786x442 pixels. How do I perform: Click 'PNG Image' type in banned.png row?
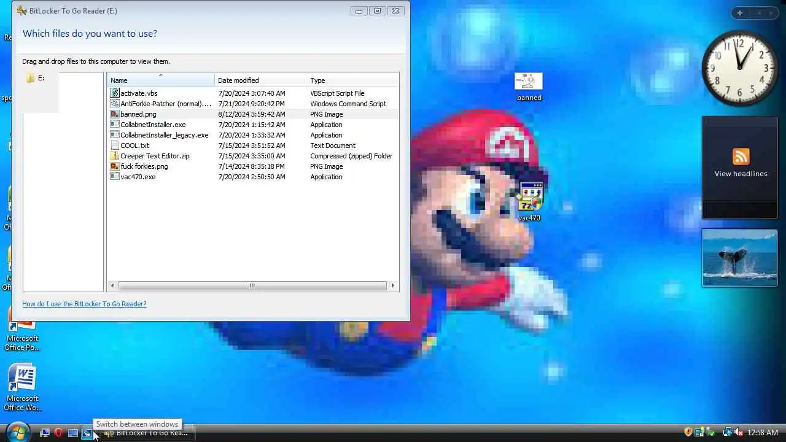pos(327,114)
